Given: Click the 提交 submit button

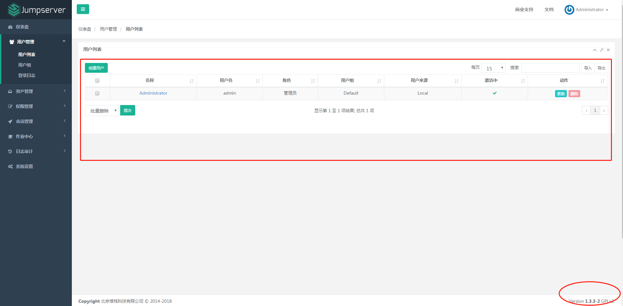Looking at the screenshot, I should (128, 110).
